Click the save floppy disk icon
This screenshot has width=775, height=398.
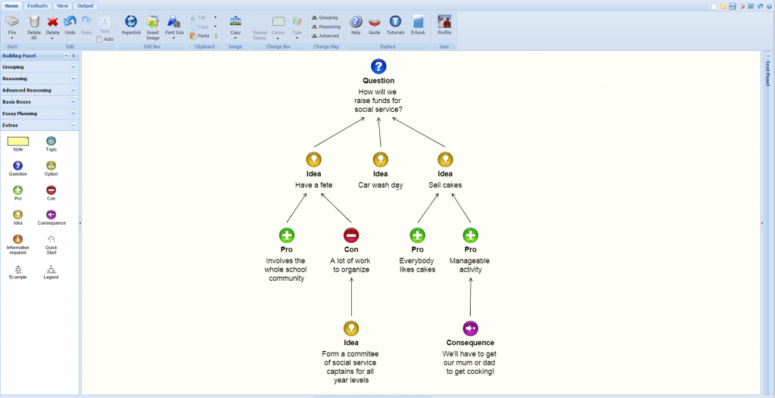733,6
